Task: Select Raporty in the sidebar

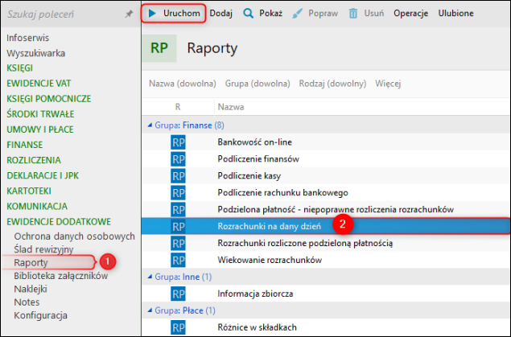Action: click(31, 262)
